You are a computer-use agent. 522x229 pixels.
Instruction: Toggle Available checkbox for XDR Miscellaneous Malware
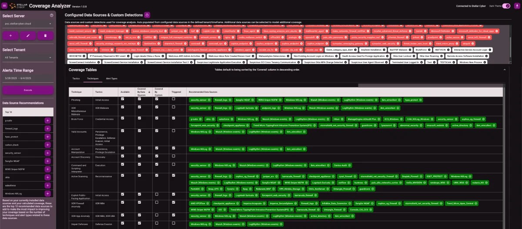123,107
